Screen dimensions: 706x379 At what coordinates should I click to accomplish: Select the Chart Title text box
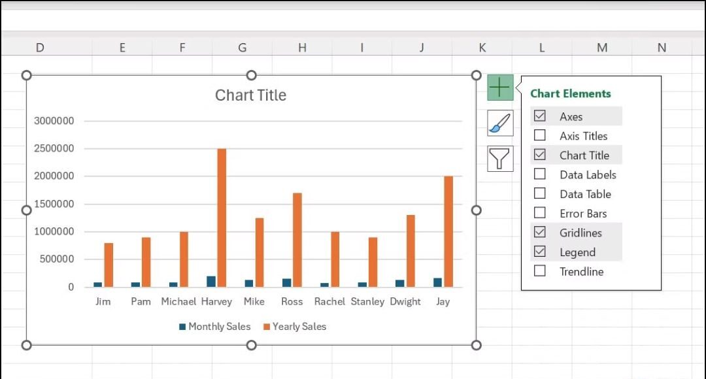(250, 95)
